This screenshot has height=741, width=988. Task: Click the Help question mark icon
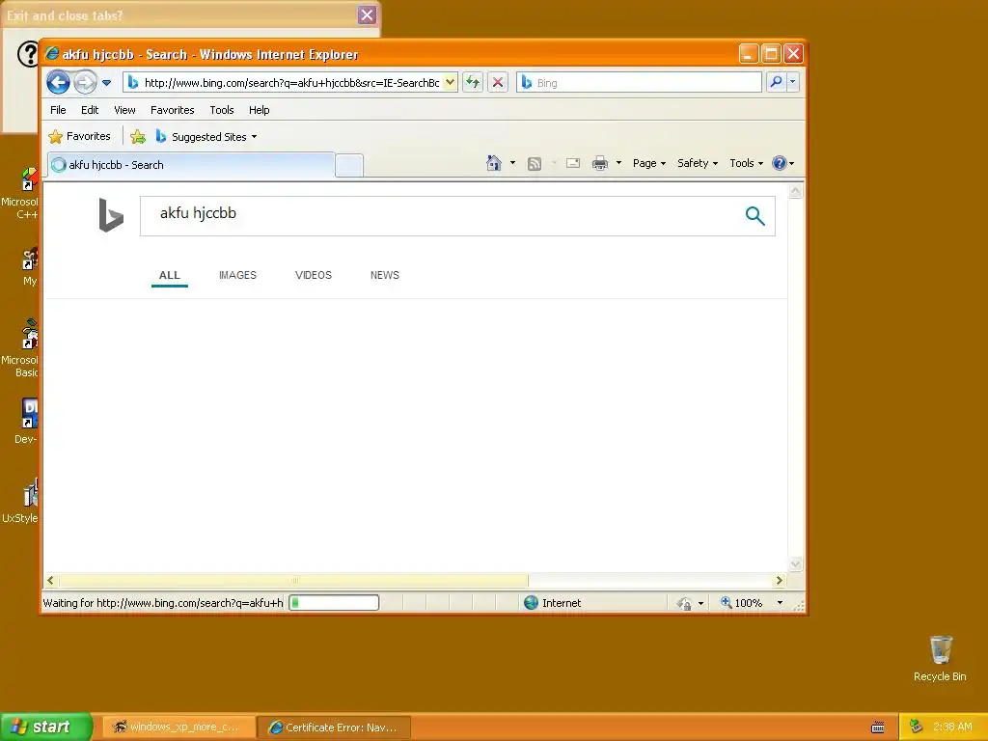pos(780,163)
